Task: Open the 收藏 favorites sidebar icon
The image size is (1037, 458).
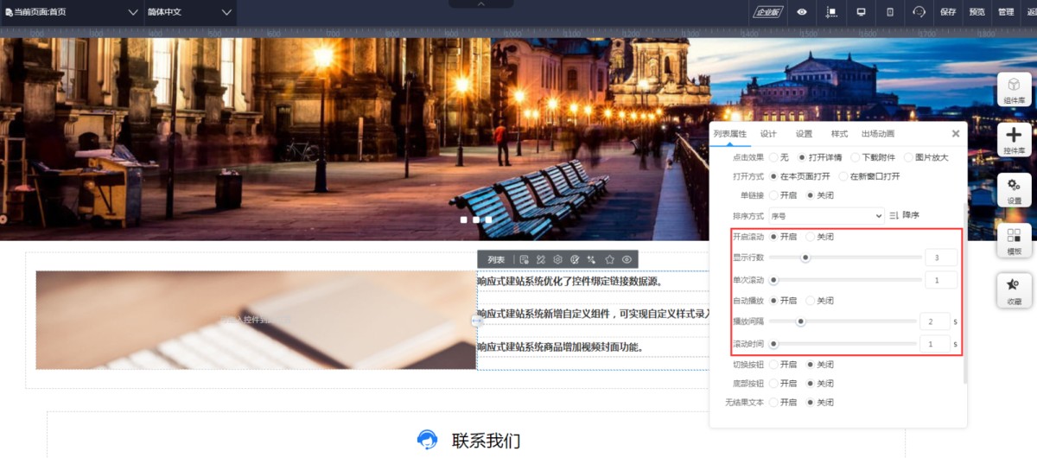Action: pos(1014,290)
